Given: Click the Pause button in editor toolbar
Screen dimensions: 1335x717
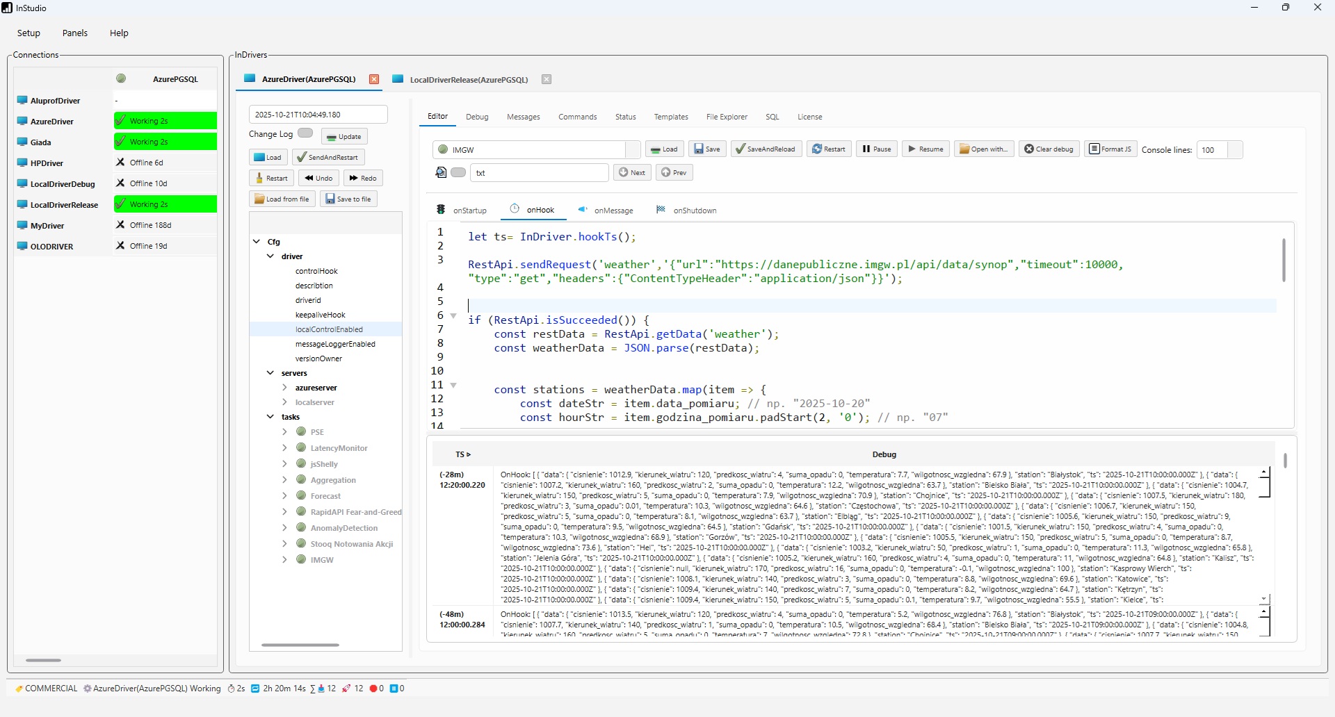Looking at the screenshot, I should (x=876, y=149).
